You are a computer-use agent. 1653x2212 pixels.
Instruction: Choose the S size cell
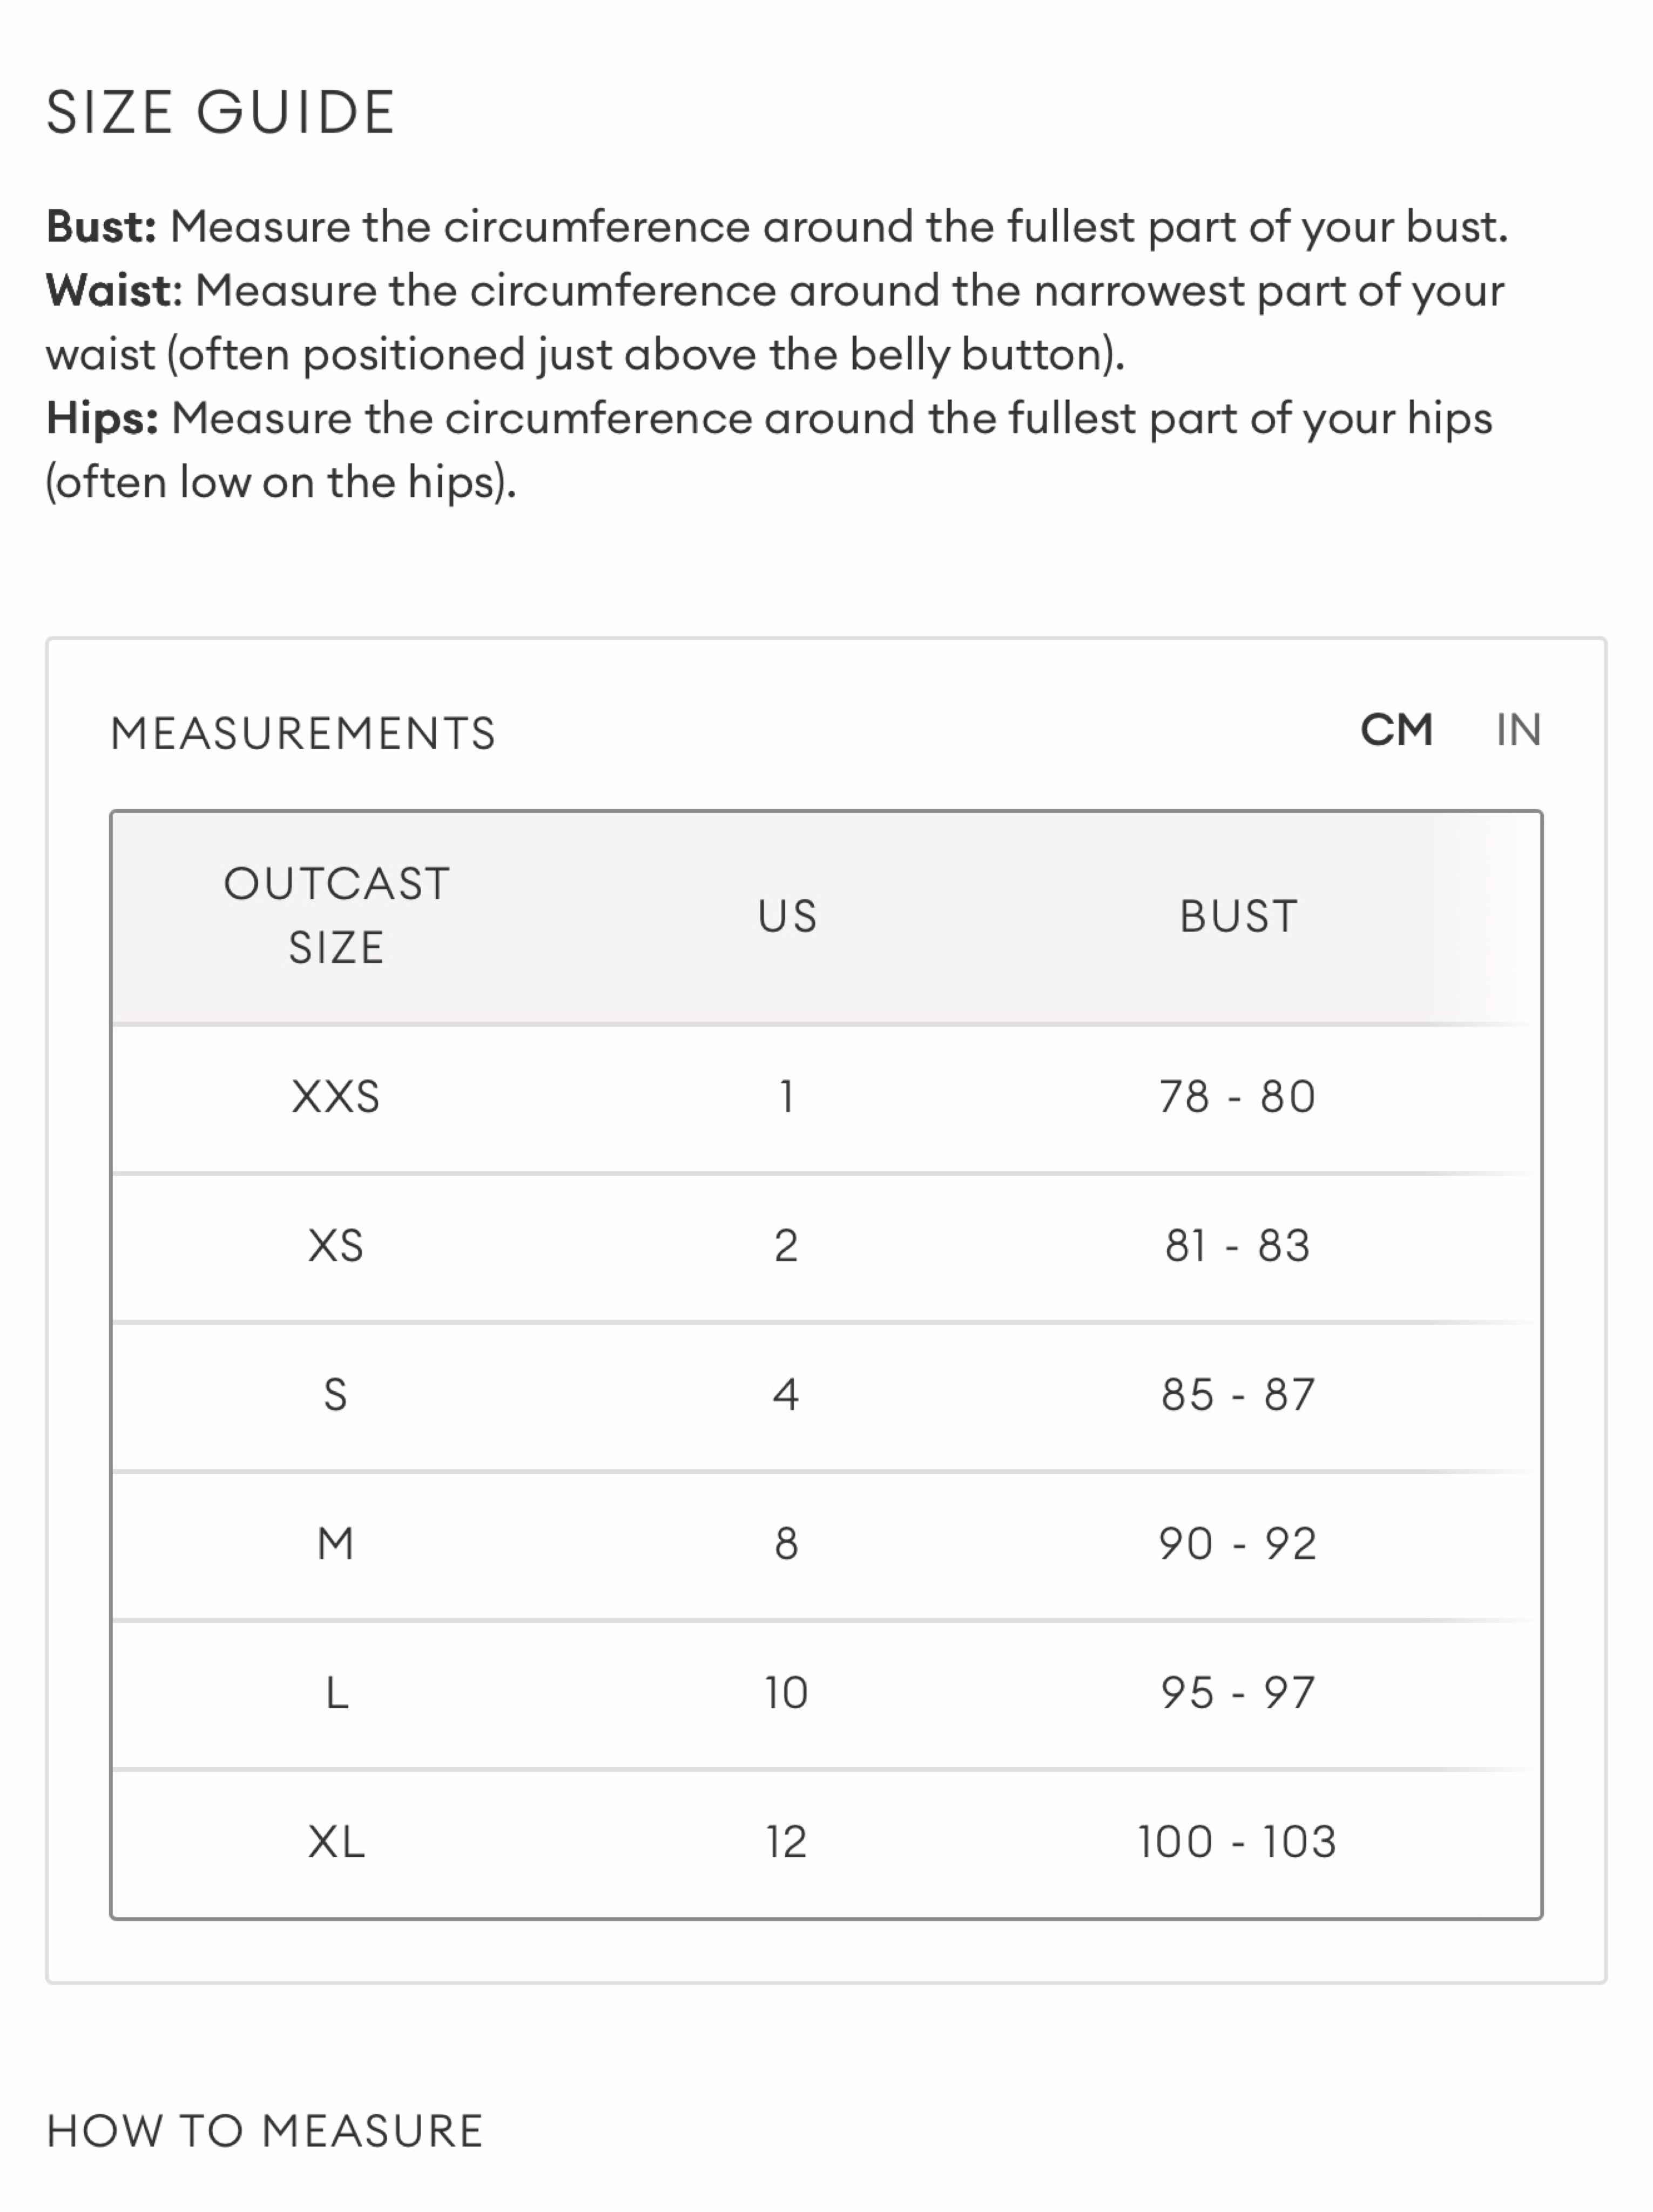[x=336, y=1395]
